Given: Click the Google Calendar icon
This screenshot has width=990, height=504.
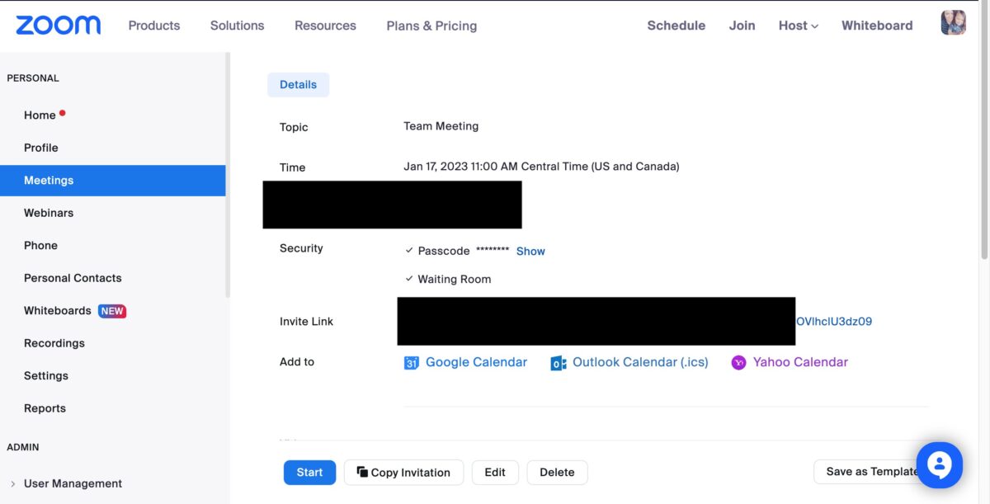Looking at the screenshot, I should [x=411, y=362].
